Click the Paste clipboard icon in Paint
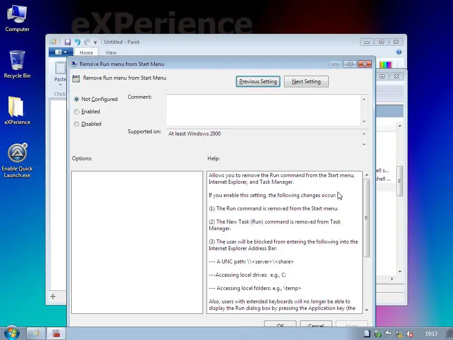 pyautogui.click(x=60, y=68)
